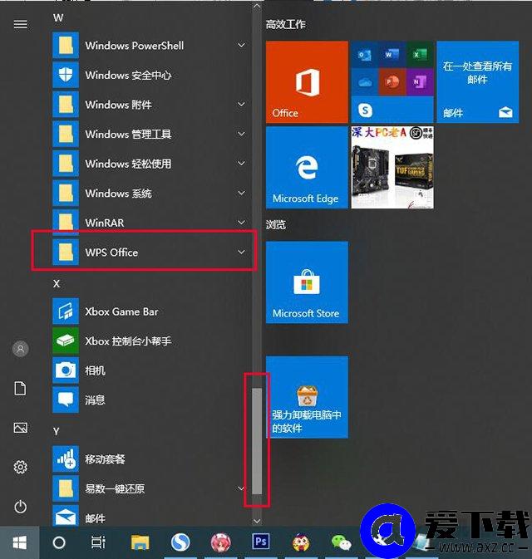
Task: Open Settings gear in Start sidebar
Action: point(20,467)
